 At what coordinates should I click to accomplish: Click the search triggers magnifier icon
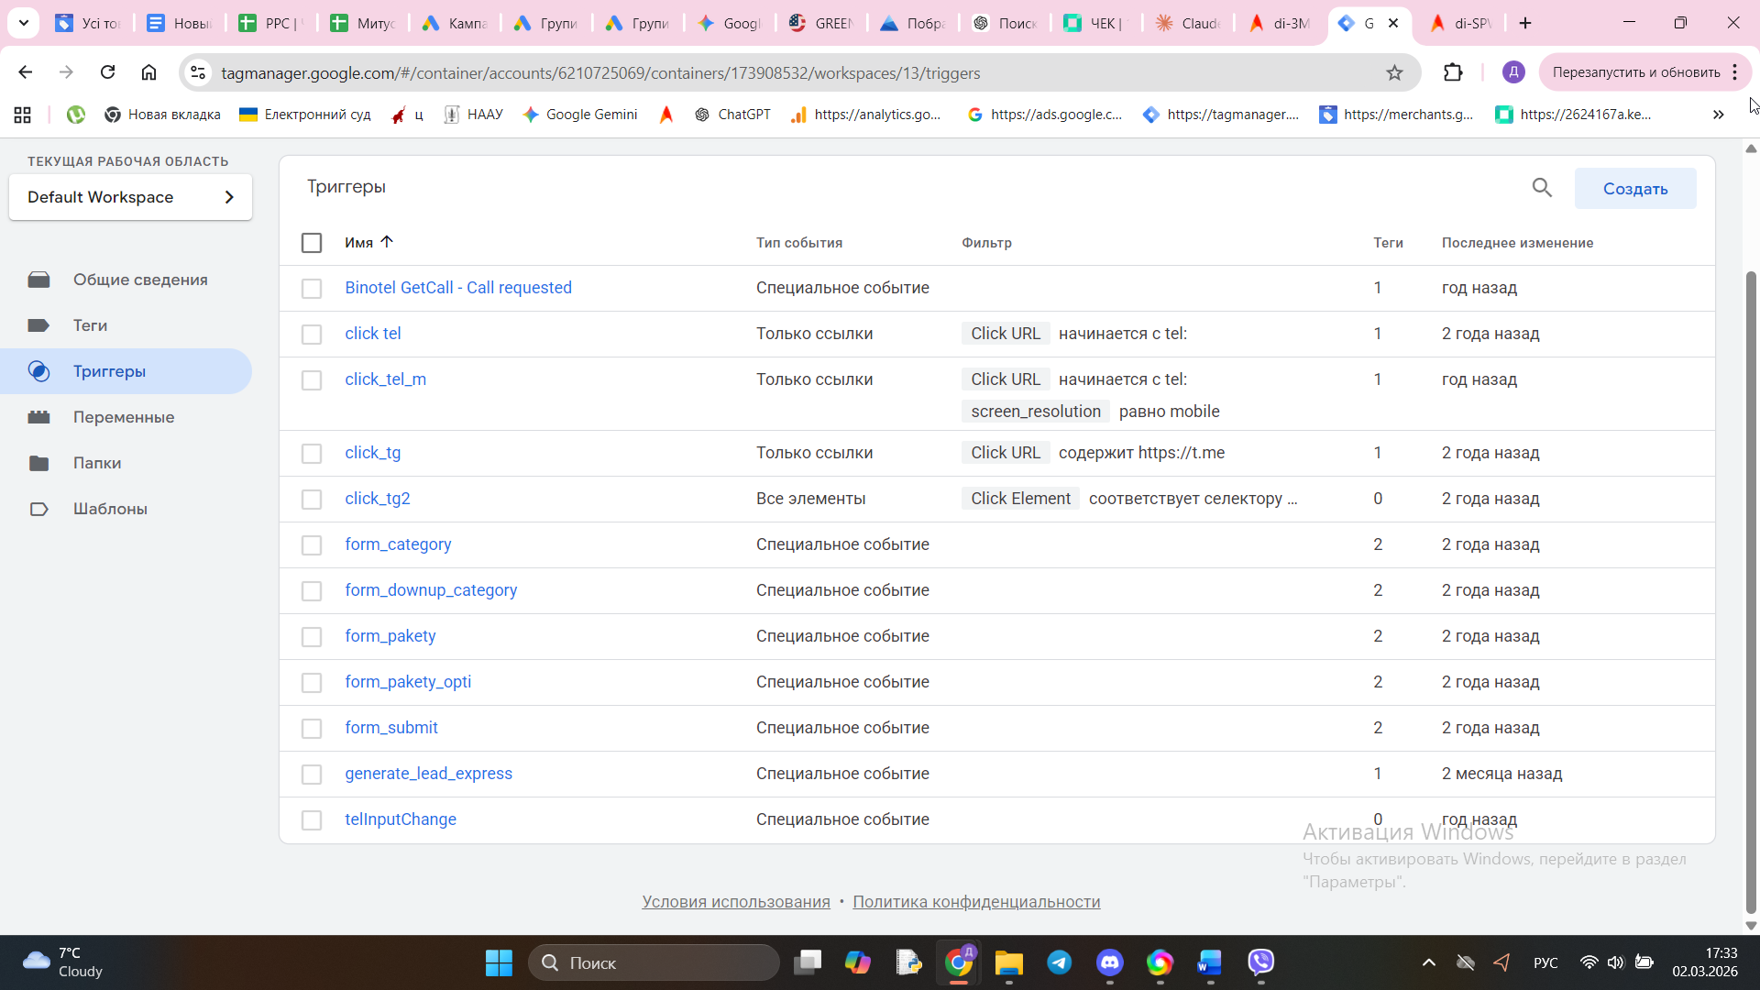tap(1542, 188)
